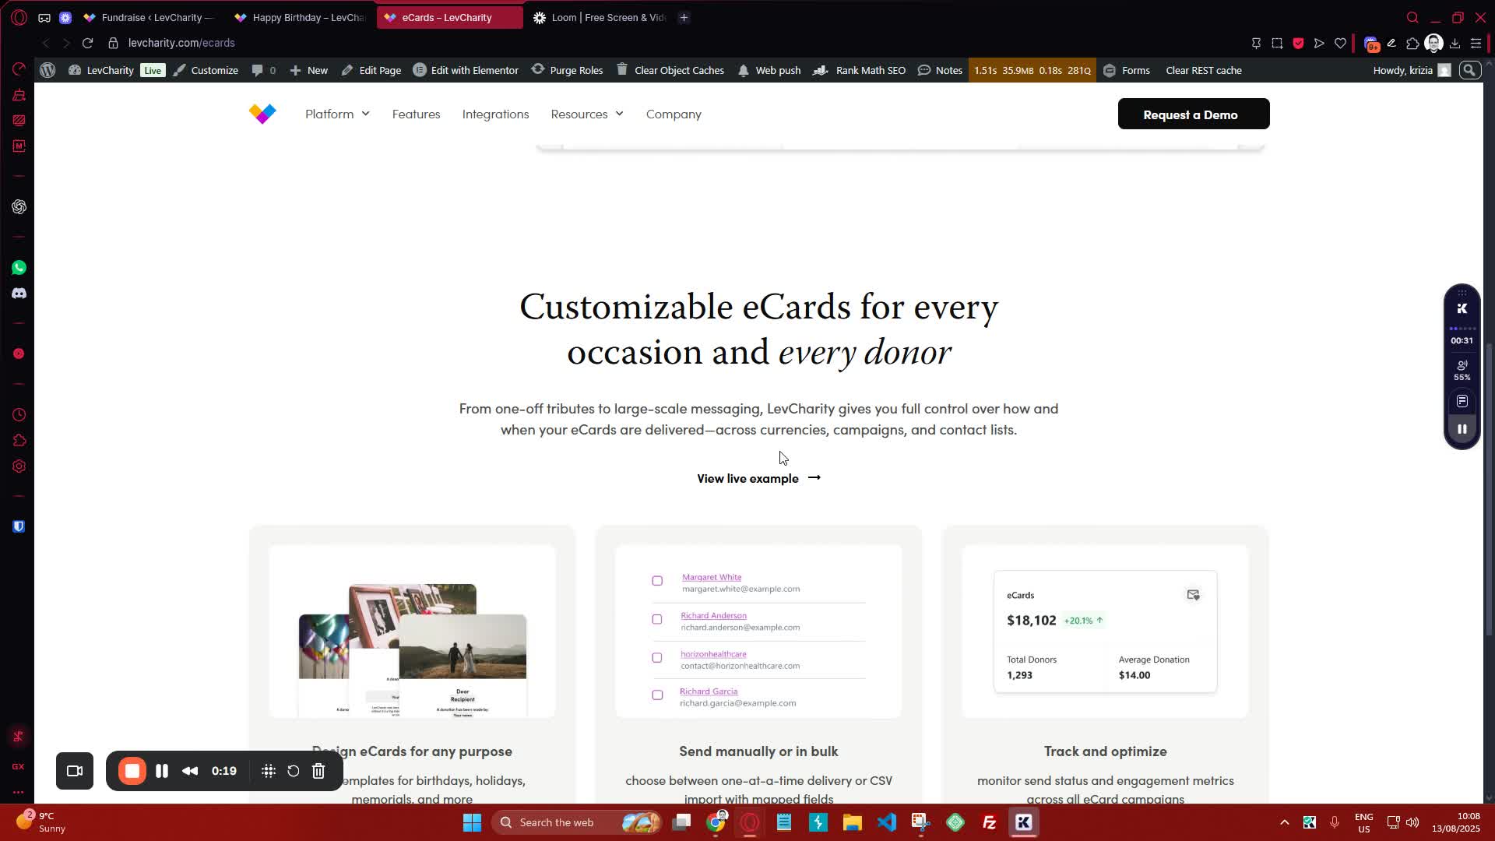Check the Margaret White checkbox
The width and height of the screenshot is (1495, 841).
pyautogui.click(x=657, y=581)
